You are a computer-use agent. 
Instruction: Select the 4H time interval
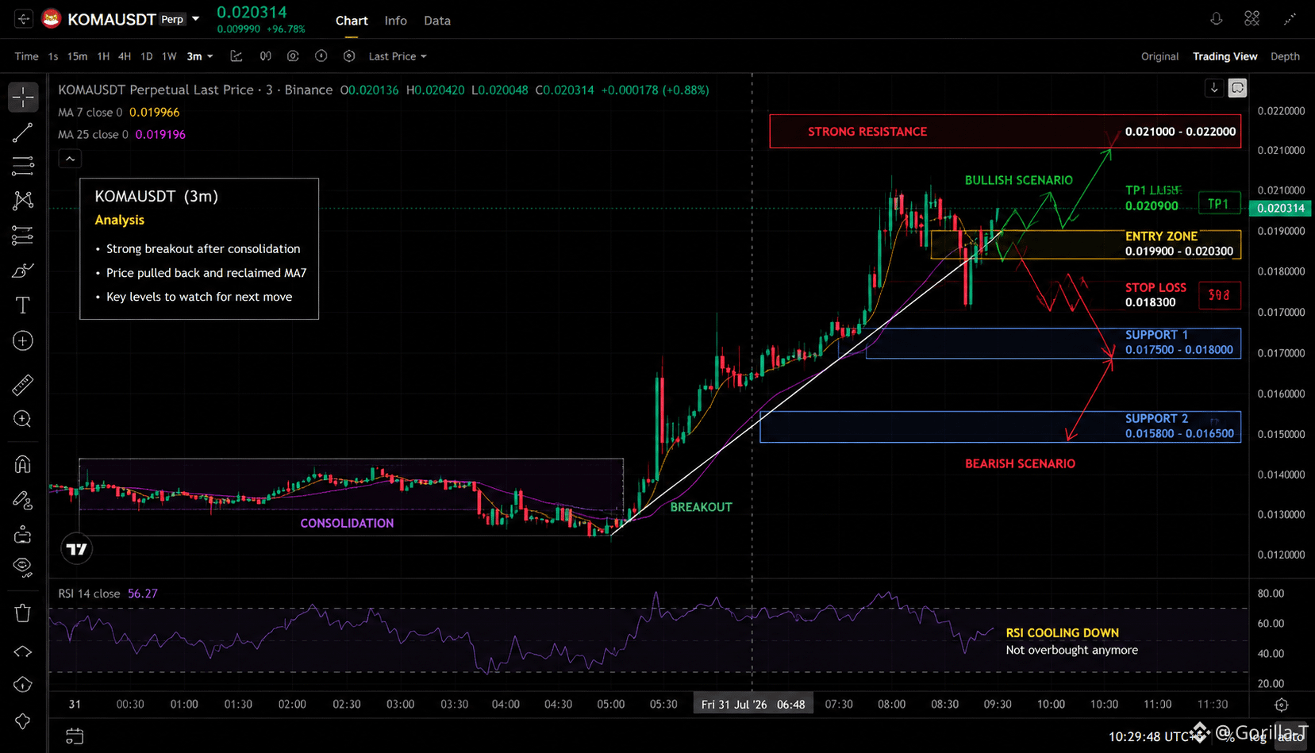(x=125, y=56)
